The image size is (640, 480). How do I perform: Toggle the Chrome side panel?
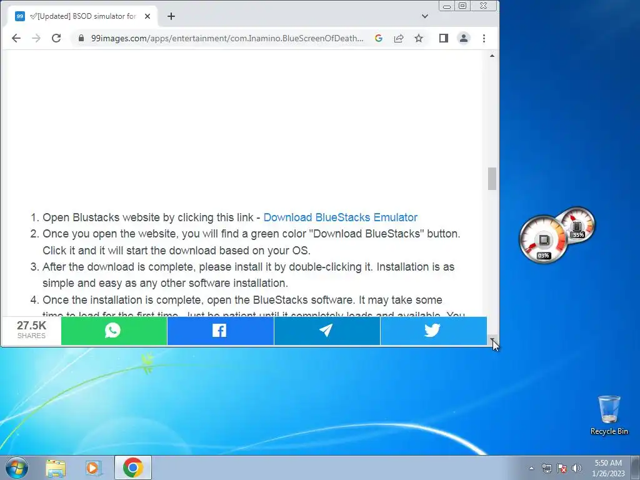444,38
